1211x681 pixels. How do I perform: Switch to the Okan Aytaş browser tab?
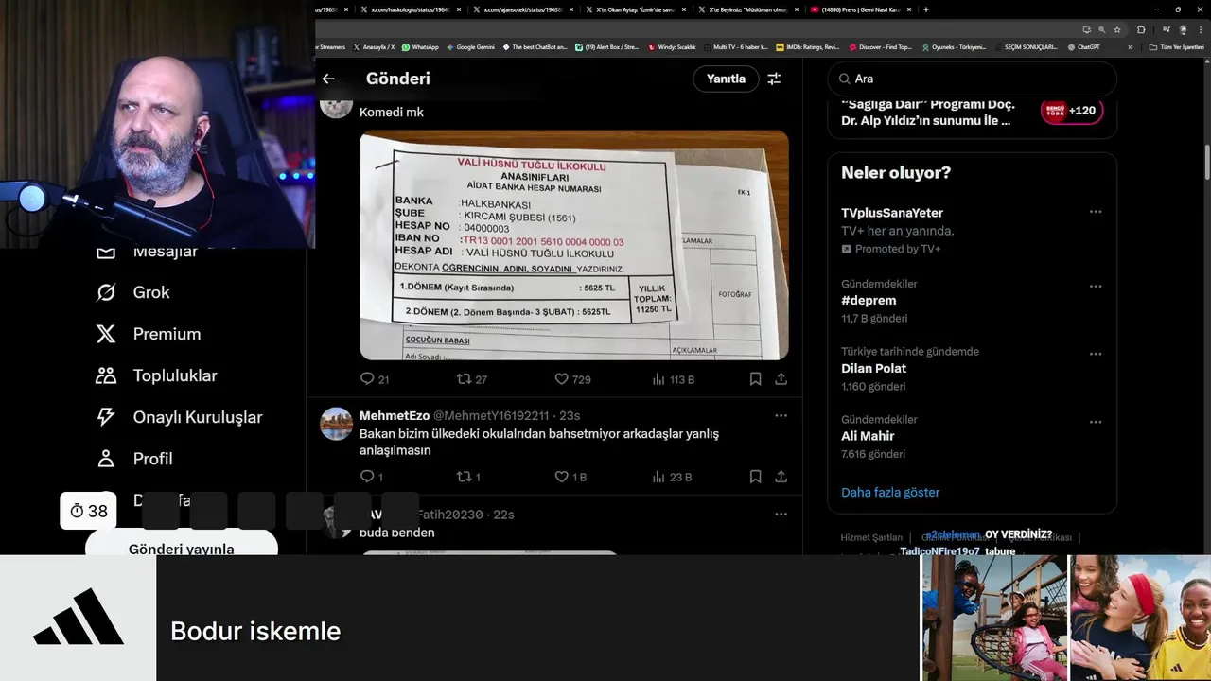tap(635, 9)
